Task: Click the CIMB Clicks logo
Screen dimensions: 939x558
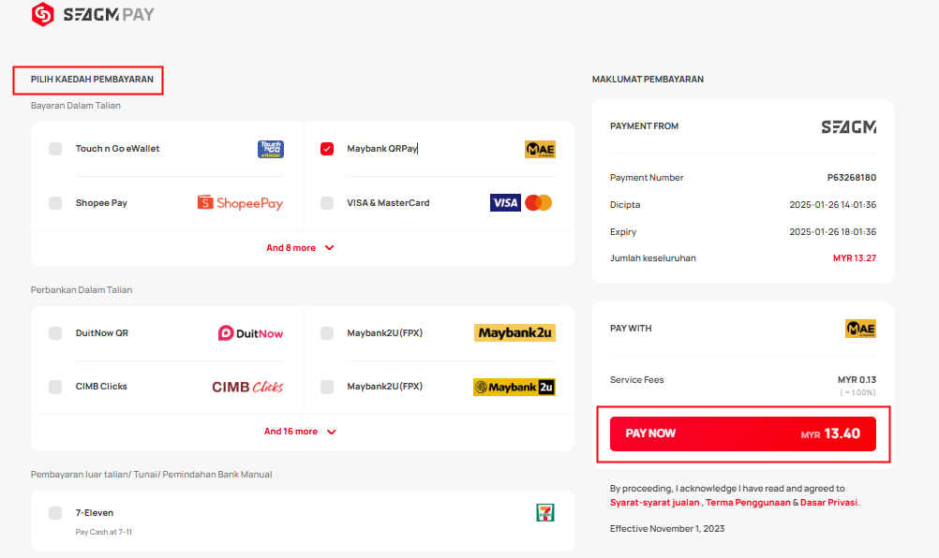Action: point(247,387)
